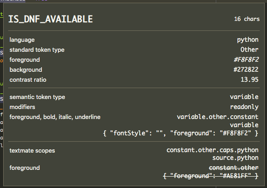Select the 'source.python' scope

tap(235, 158)
